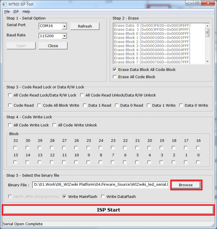The width and height of the screenshot is (217, 229).
Task: Open the File menu
Action: [7, 12]
